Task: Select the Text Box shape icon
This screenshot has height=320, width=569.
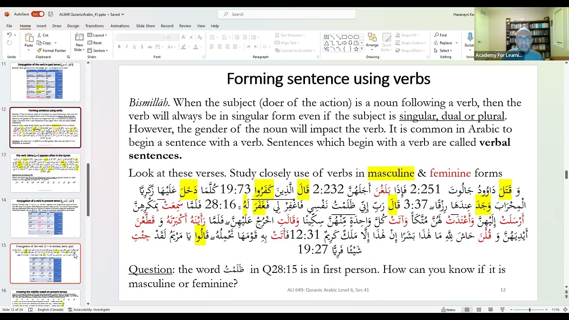Action: point(327,37)
